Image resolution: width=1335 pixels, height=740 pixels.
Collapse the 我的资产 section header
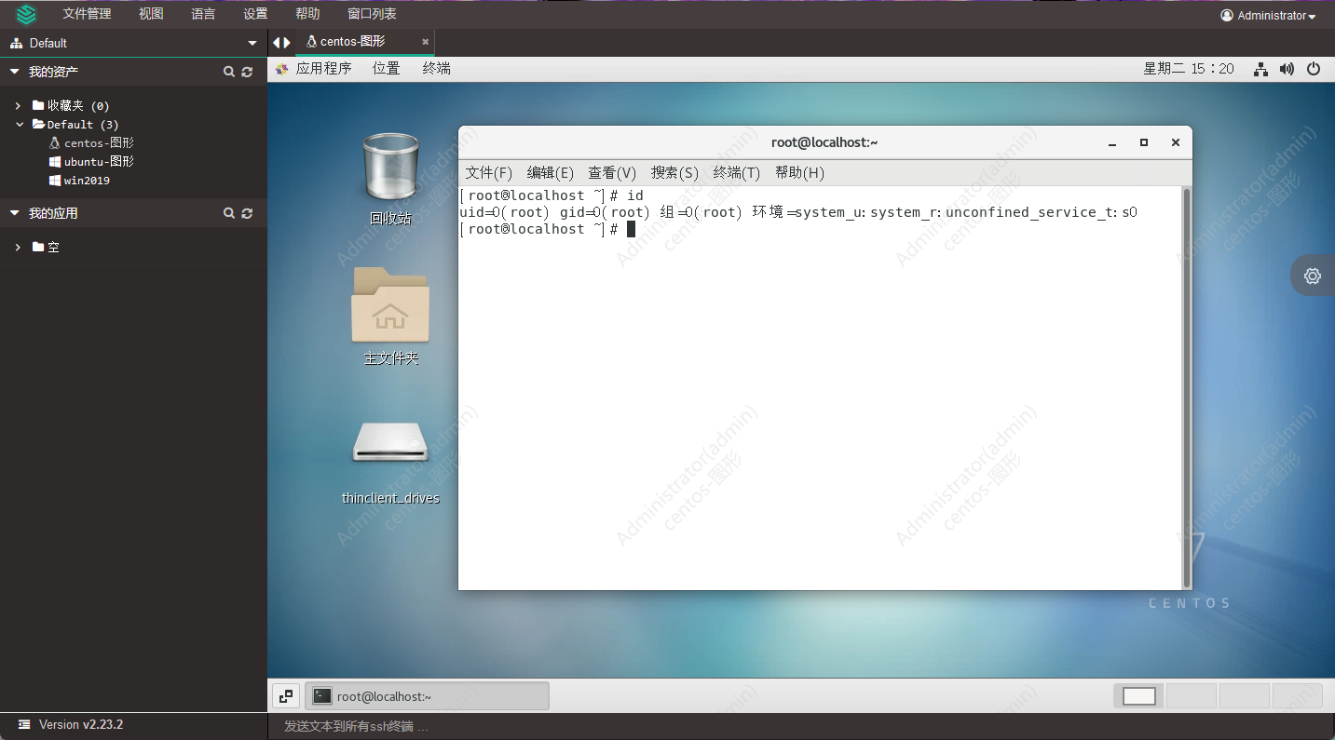pyautogui.click(x=15, y=72)
